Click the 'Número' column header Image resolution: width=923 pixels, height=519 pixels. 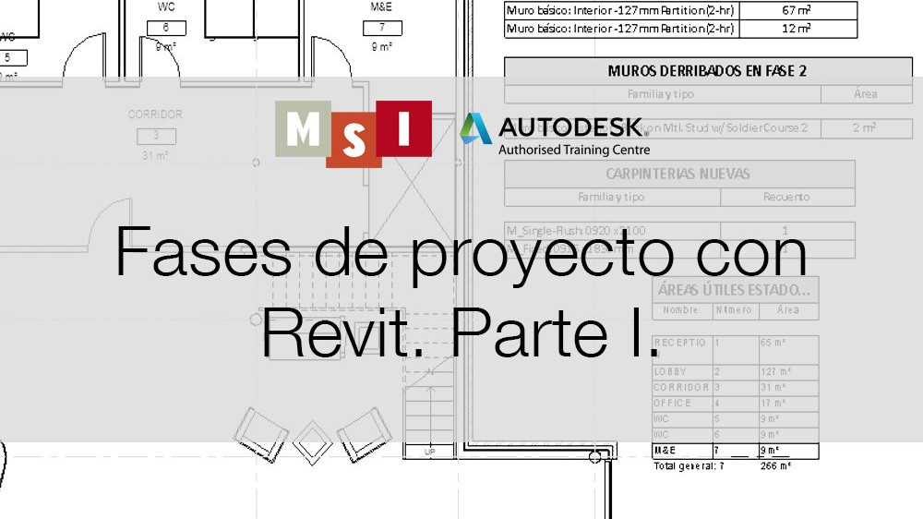click(735, 310)
